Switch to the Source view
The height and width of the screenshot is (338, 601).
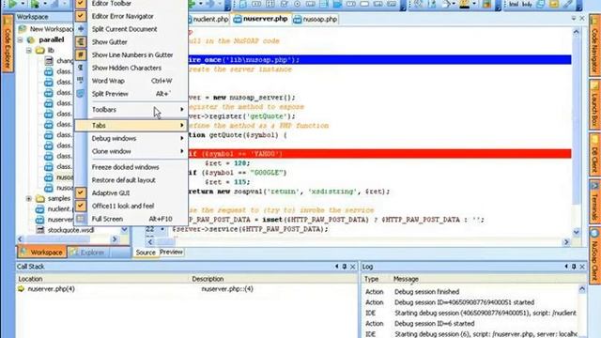click(146, 253)
